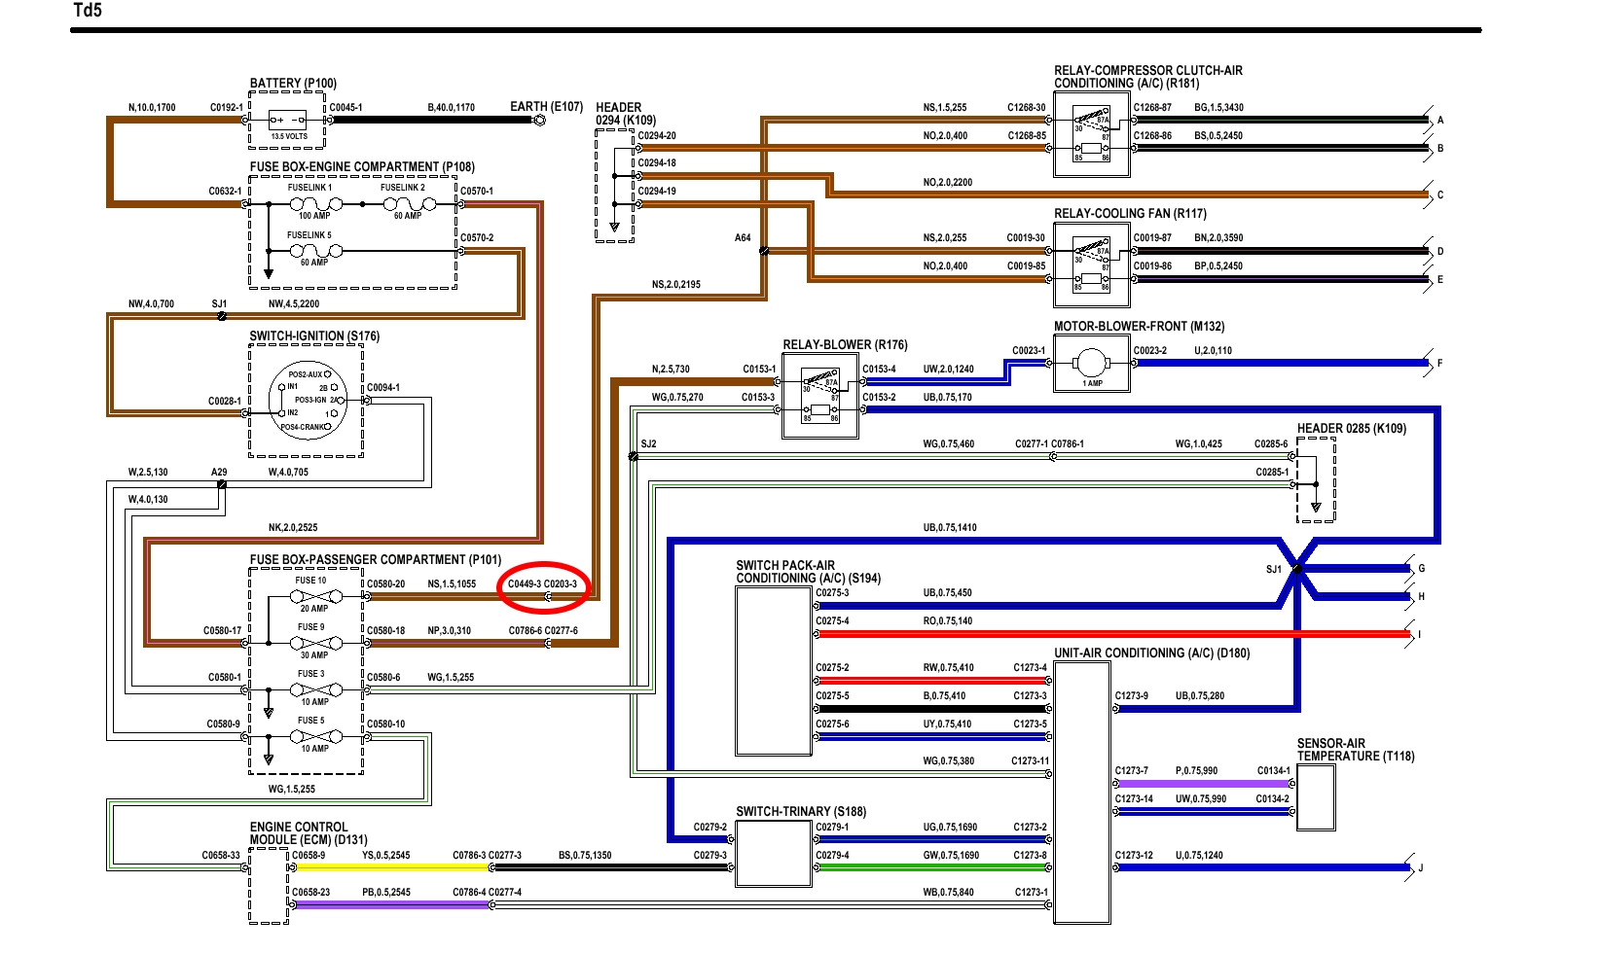Image resolution: width=1599 pixels, height=953 pixels.
Task: Click the ignition switch circular symbol
Action: pyautogui.click(x=308, y=400)
